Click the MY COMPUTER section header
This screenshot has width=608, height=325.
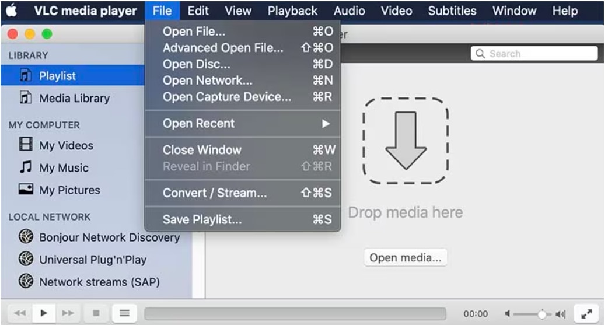coord(44,125)
